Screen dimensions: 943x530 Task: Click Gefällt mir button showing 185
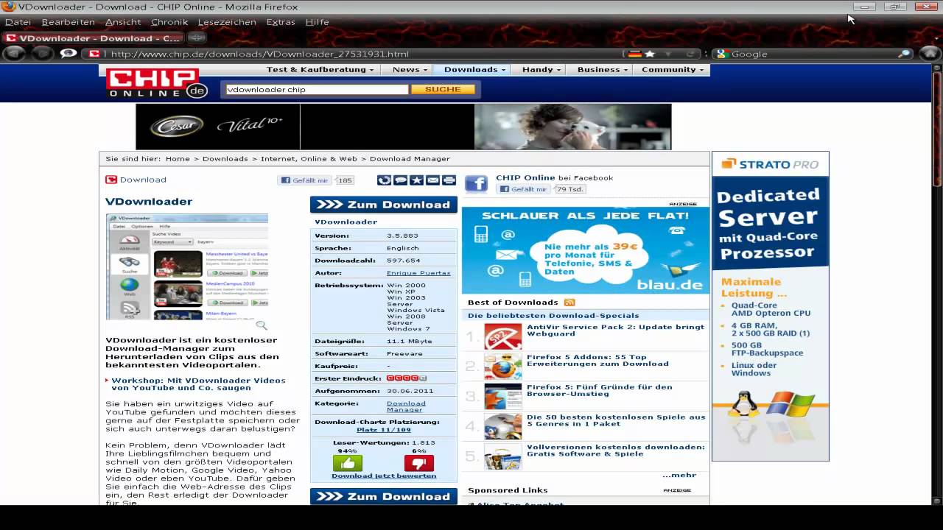click(x=305, y=180)
